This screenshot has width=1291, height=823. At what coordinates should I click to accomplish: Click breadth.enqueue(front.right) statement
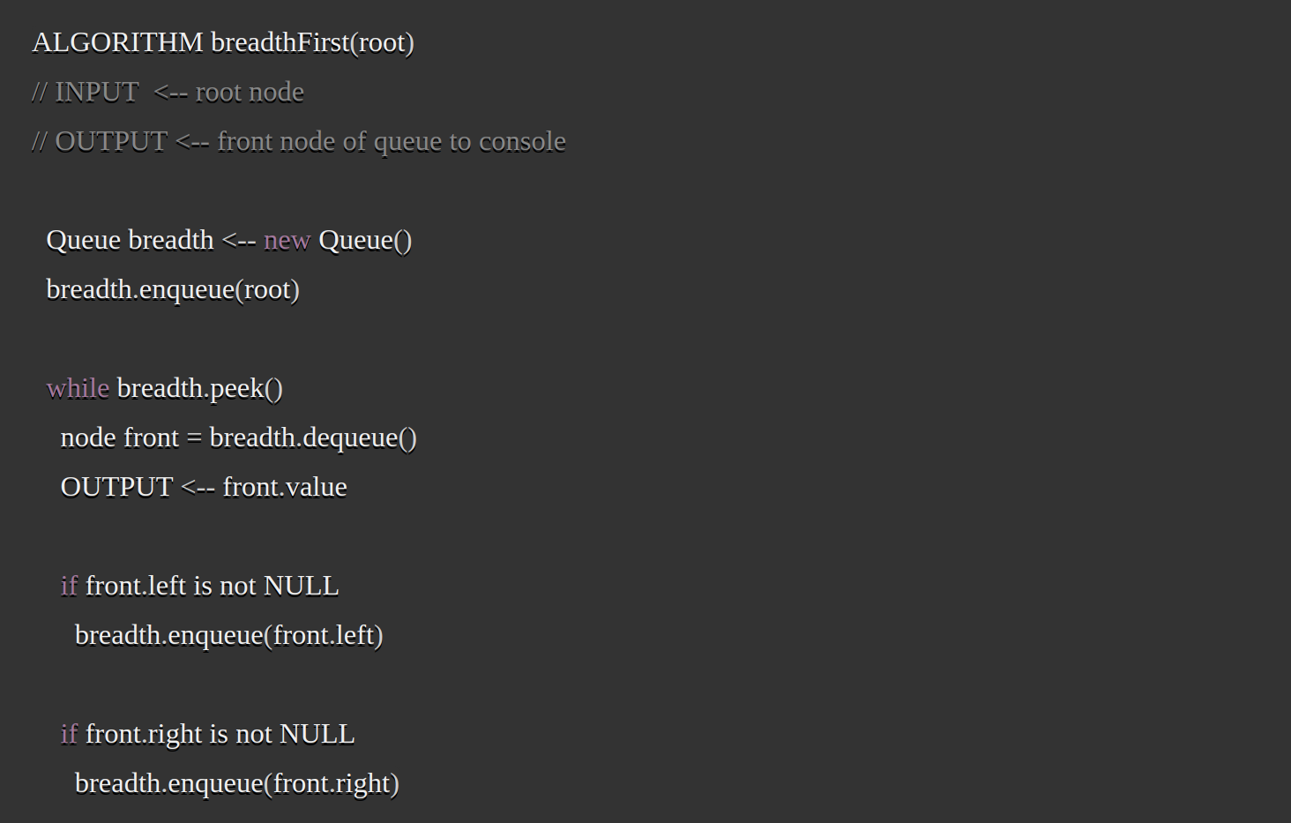pos(237,783)
